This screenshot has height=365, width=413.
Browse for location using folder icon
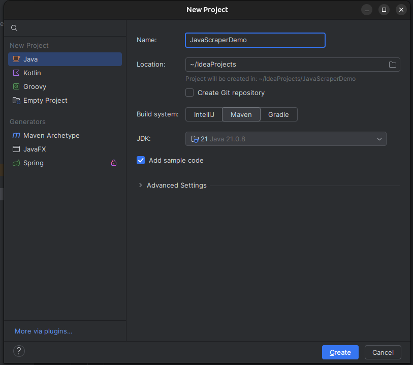coord(392,65)
